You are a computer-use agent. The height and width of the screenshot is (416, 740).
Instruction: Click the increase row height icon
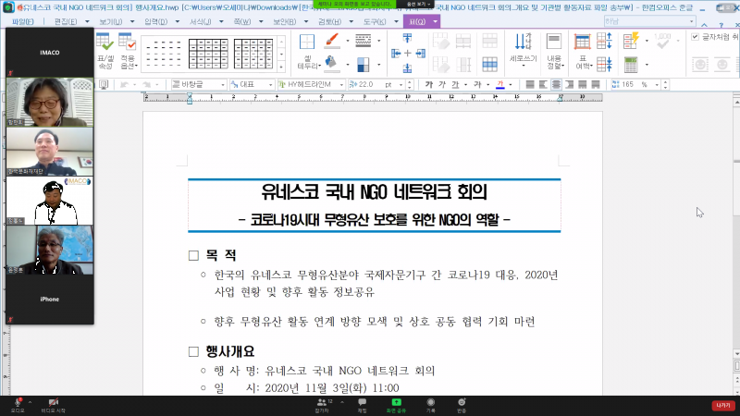point(605,41)
